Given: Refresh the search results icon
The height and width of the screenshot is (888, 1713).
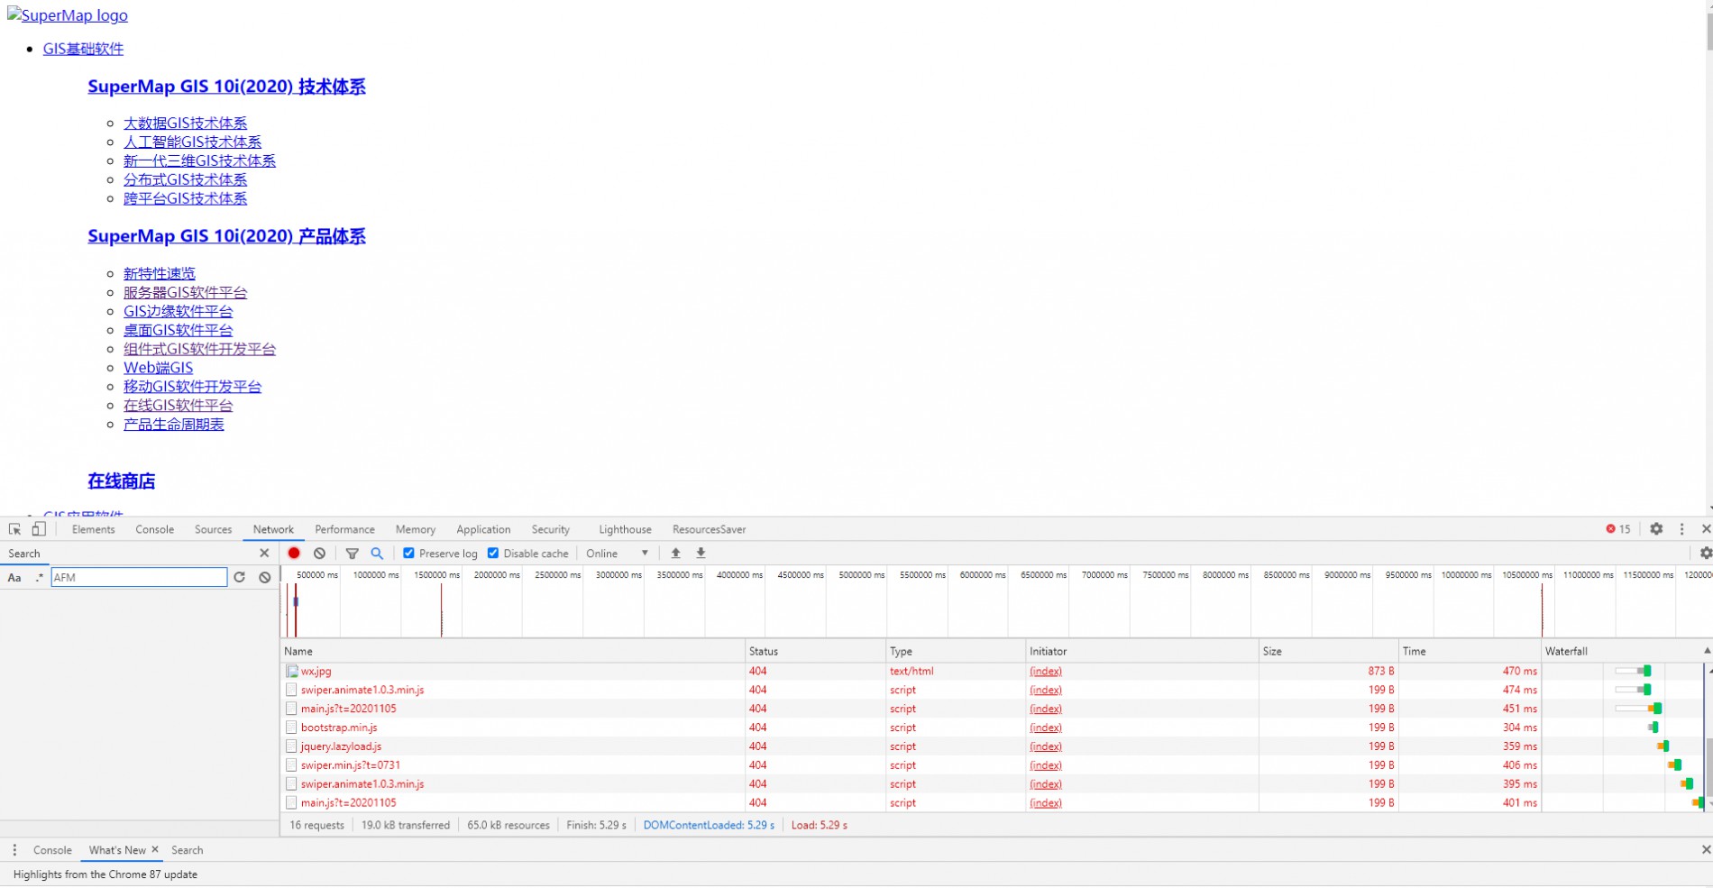Looking at the screenshot, I should pyautogui.click(x=239, y=577).
